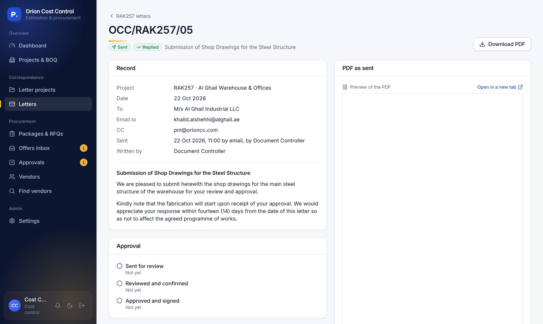Click the letter number OCC/RAK257/05 heading
This screenshot has width=543, height=324.
(x=151, y=30)
